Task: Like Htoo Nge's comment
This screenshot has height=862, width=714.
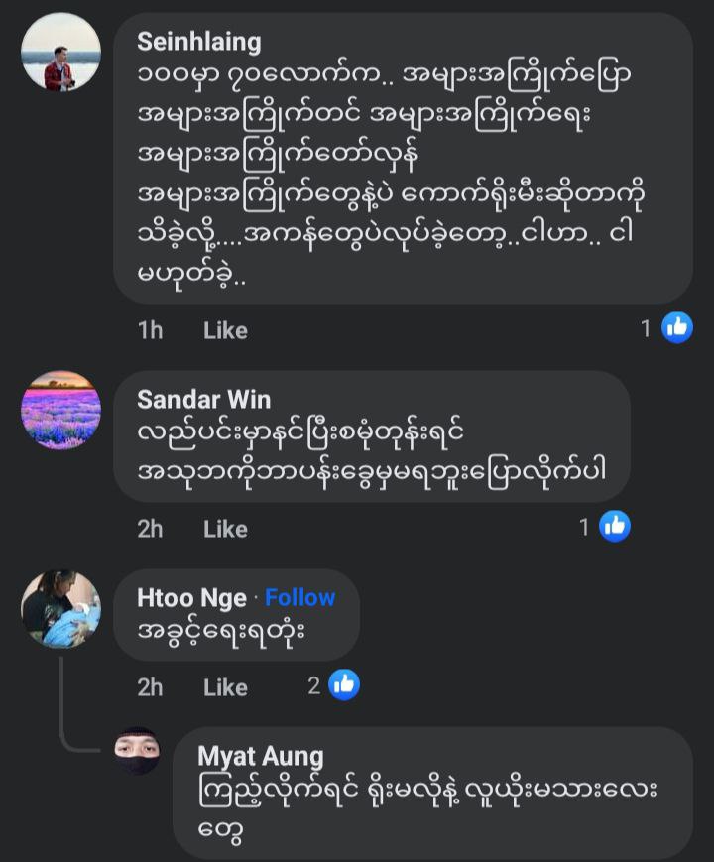Action: pos(225,686)
